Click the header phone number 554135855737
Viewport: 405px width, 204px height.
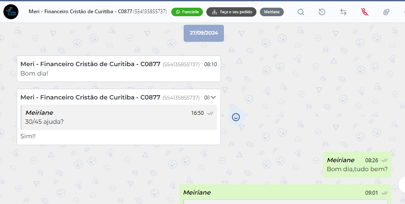coord(150,12)
